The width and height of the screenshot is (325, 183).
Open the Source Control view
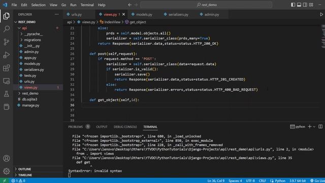pyautogui.click(x=7, y=42)
